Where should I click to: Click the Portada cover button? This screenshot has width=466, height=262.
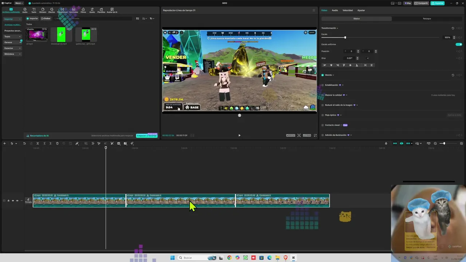28,201
